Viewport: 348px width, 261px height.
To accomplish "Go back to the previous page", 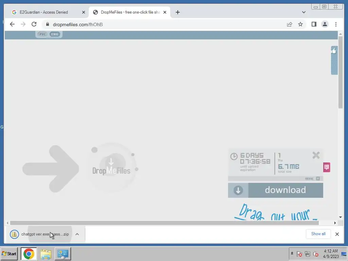I will 12,24.
